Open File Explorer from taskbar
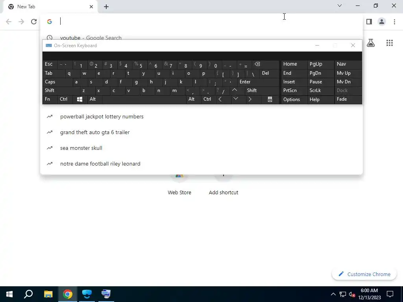 (48, 294)
